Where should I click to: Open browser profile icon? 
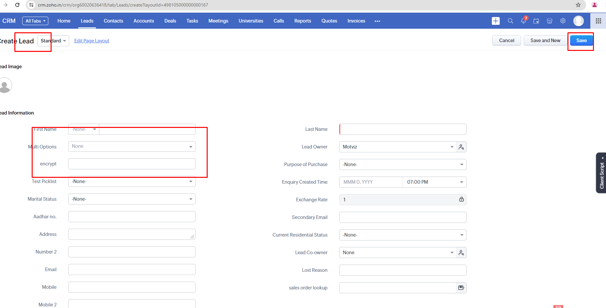(594, 5)
